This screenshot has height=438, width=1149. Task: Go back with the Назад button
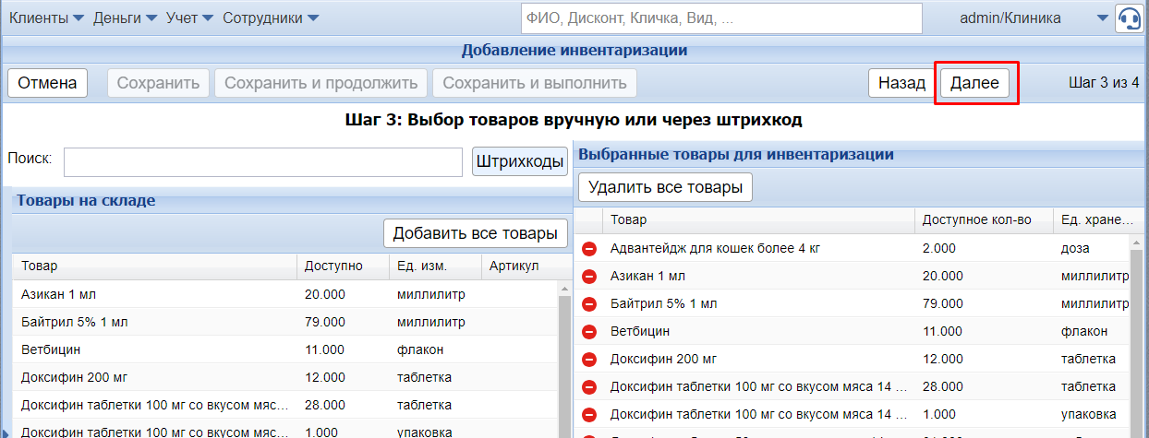point(901,83)
